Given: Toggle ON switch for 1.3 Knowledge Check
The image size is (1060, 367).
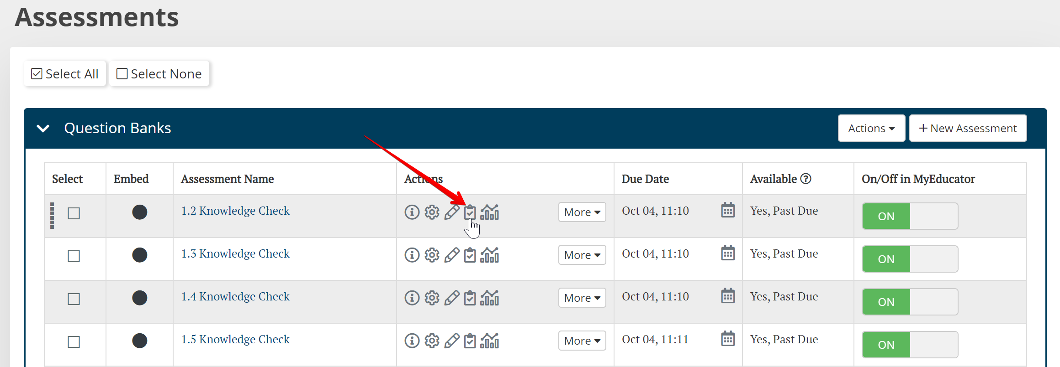Looking at the screenshot, I should pyautogui.click(x=910, y=259).
